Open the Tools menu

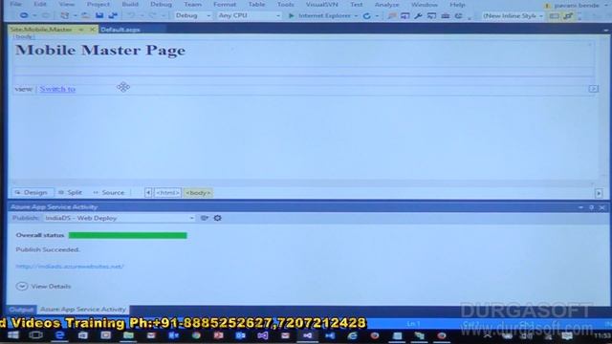286,4
